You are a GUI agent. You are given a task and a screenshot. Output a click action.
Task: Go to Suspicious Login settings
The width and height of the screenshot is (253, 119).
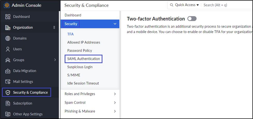[80, 67]
